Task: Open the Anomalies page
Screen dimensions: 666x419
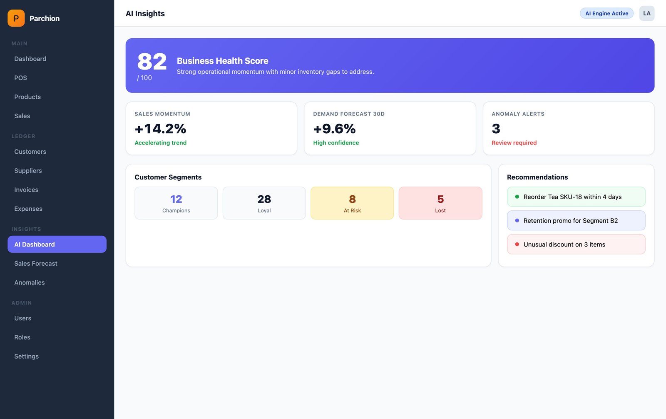Action: click(29, 282)
